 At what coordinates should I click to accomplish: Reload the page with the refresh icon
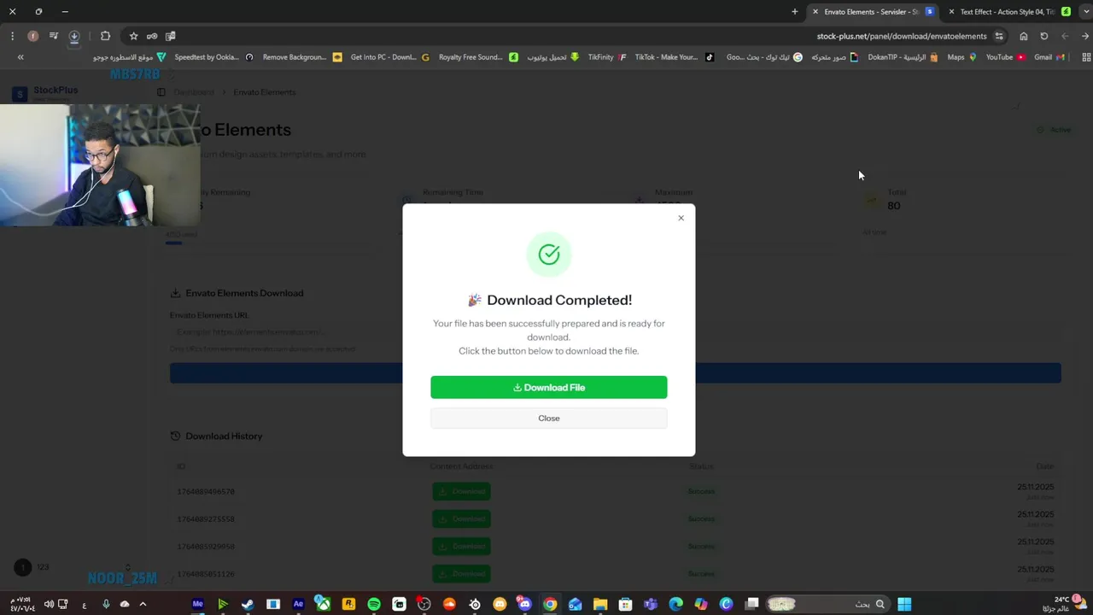1043,36
